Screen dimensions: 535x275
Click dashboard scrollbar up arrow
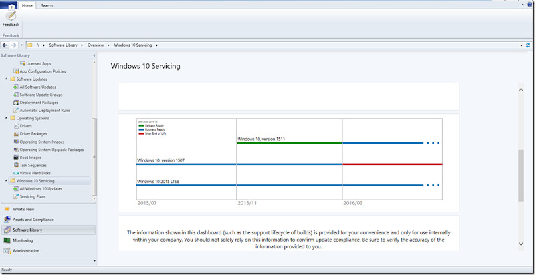521,90
